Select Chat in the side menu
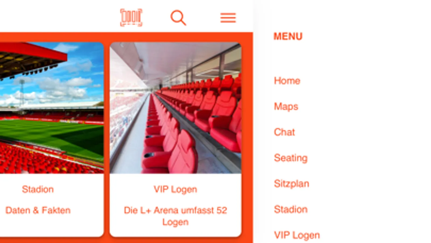431x243 pixels. coord(284,132)
